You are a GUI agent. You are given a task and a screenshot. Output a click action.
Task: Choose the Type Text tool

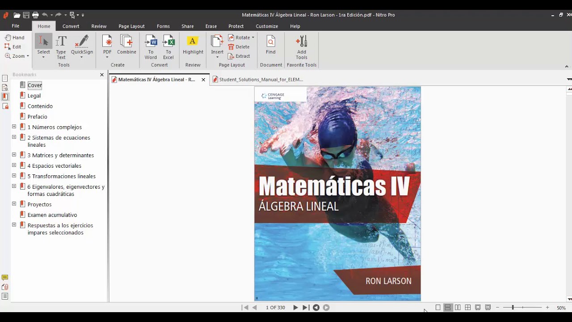(x=61, y=47)
